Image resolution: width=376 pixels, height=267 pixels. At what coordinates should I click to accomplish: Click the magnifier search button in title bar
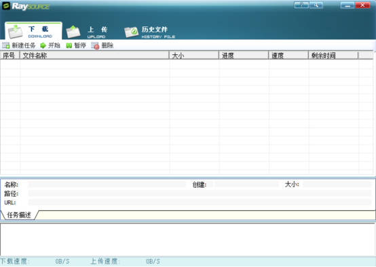click(316, 5)
